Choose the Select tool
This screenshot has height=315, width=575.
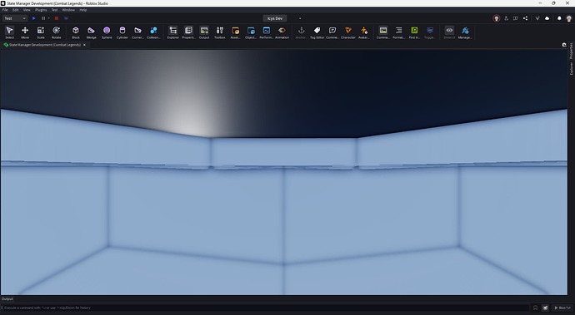click(x=9, y=32)
